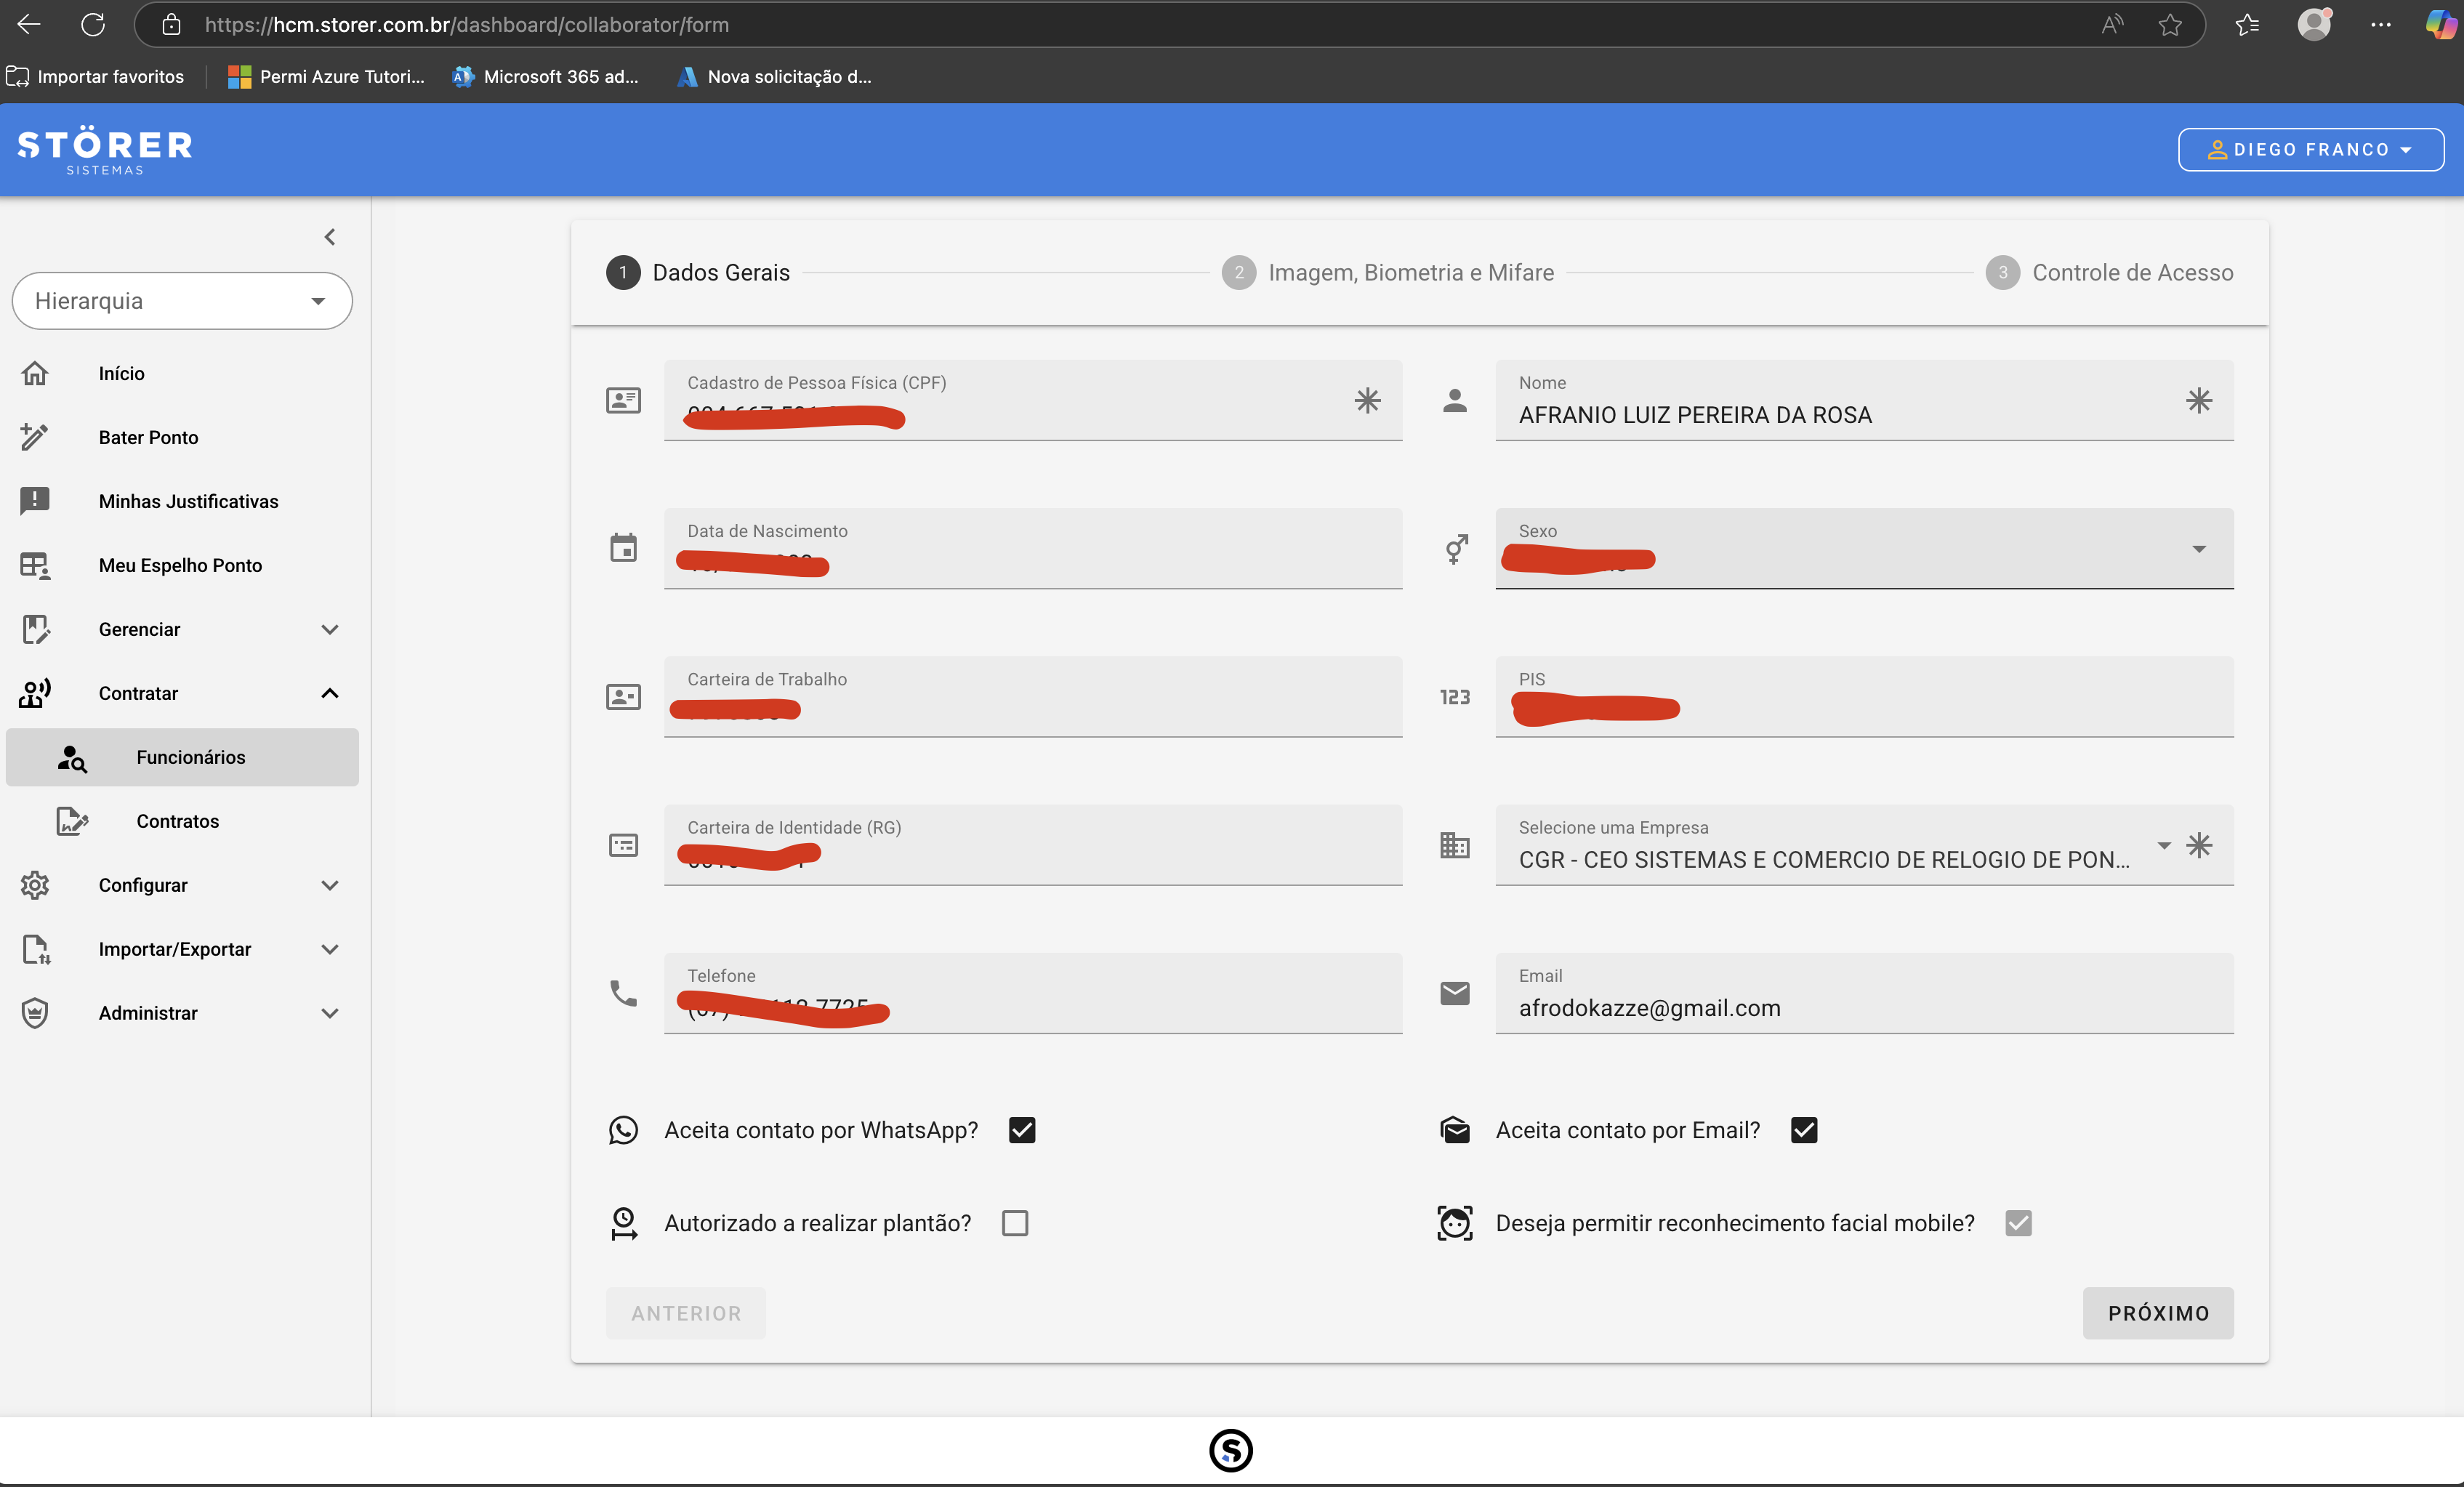The height and width of the screenshot is (1487, 2464).
Task: Open Início in sidebar
Action: click(182, 373)
